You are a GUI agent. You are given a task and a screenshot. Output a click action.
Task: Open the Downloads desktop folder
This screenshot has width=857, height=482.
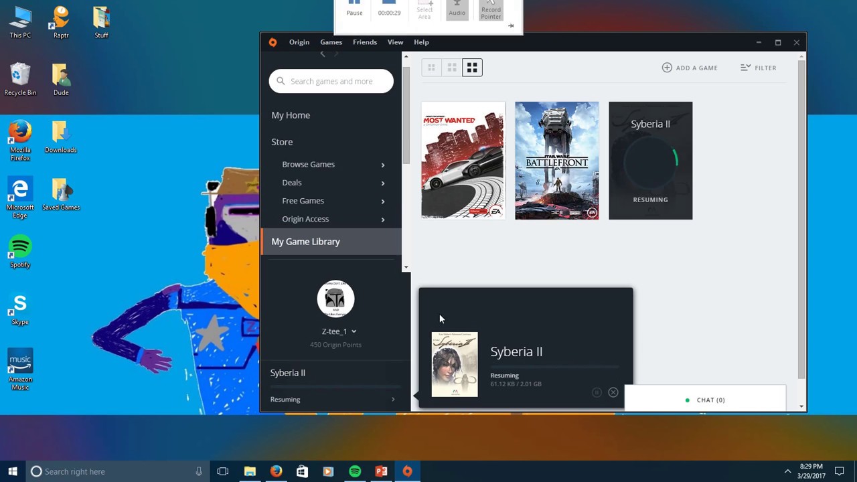(61, 137)
